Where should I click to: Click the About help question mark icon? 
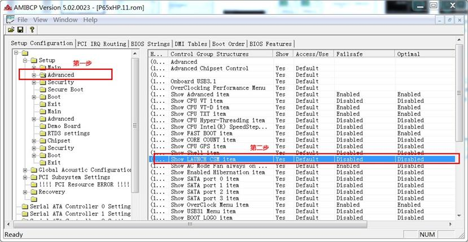(32, 29)
